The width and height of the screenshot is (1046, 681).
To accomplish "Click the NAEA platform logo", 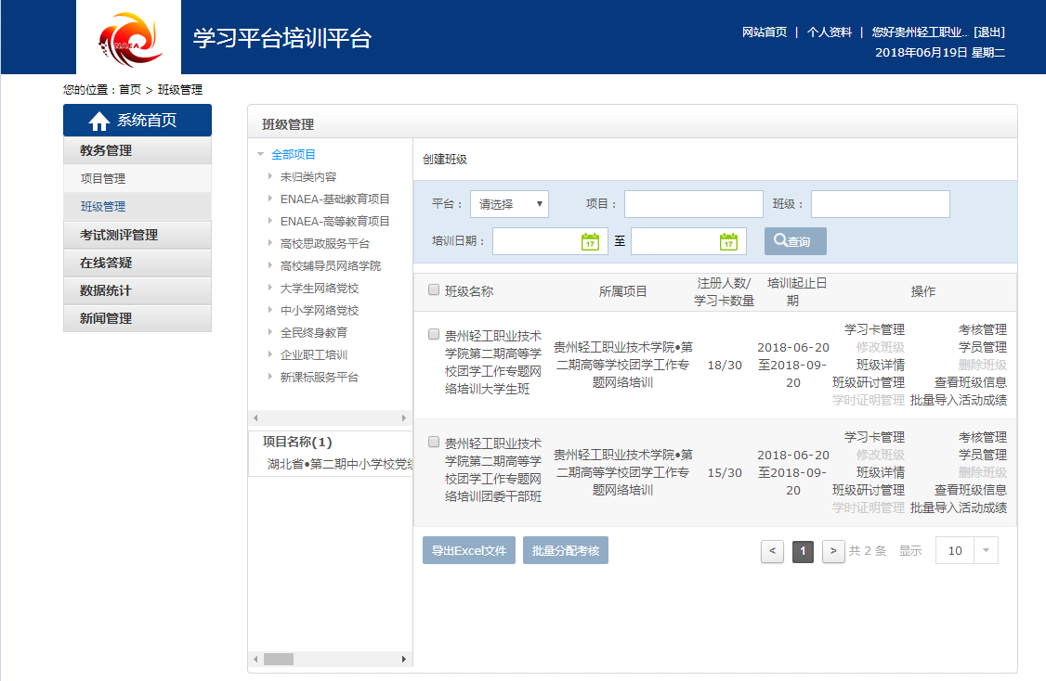I will click(x=129, y=39).
